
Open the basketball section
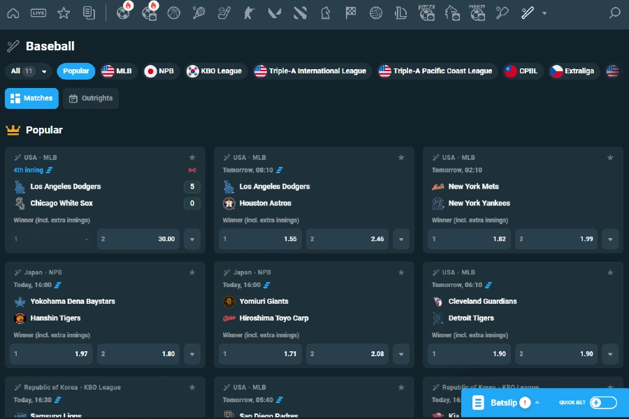click(173, 12)
